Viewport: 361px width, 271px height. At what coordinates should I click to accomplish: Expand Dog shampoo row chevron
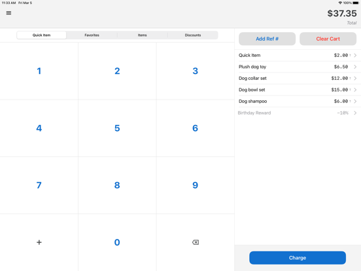pyautogui.click(x=355, y=101)
